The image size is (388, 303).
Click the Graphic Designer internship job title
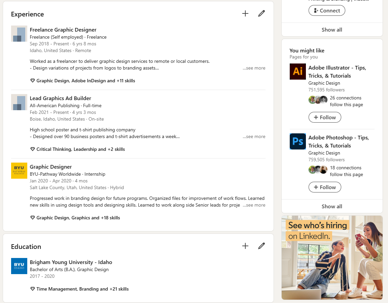point(51,167)
